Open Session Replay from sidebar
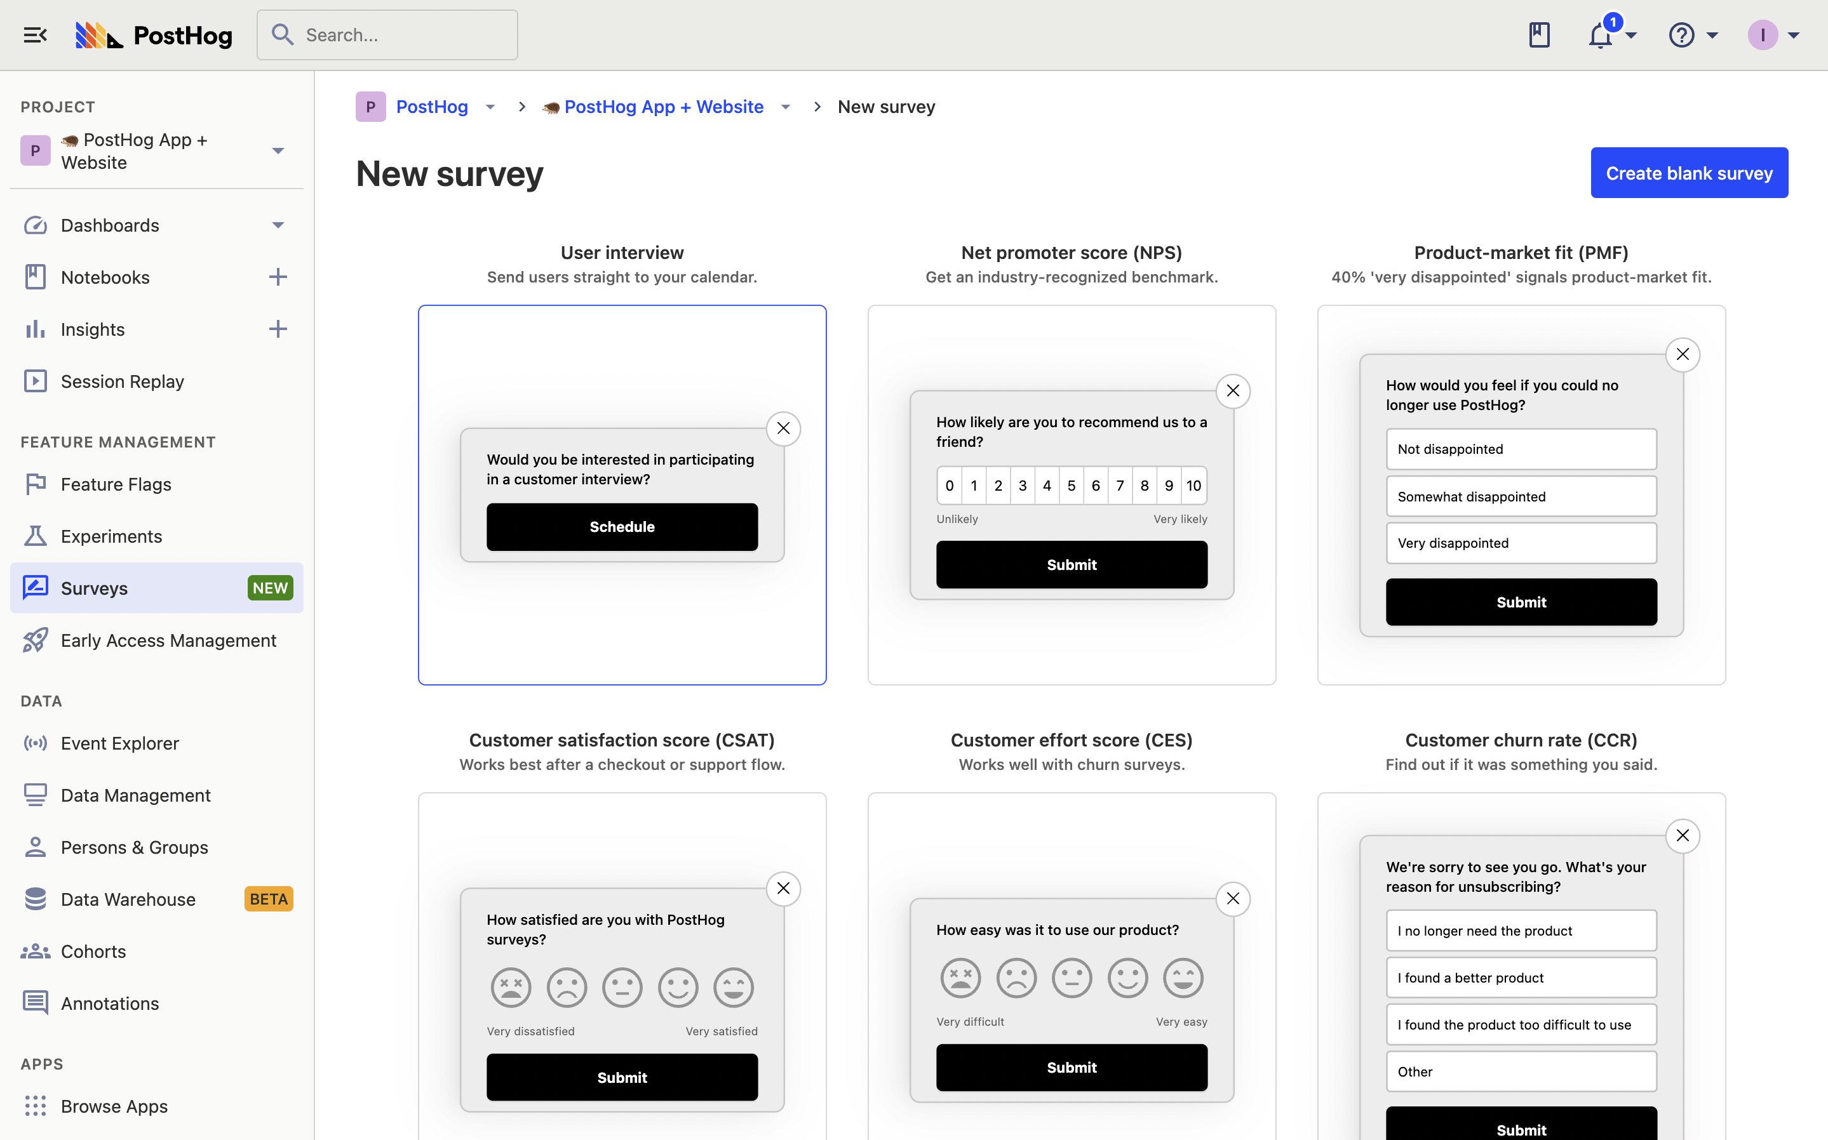This screenshot has height=1140, width=1828. pos(122,381)
